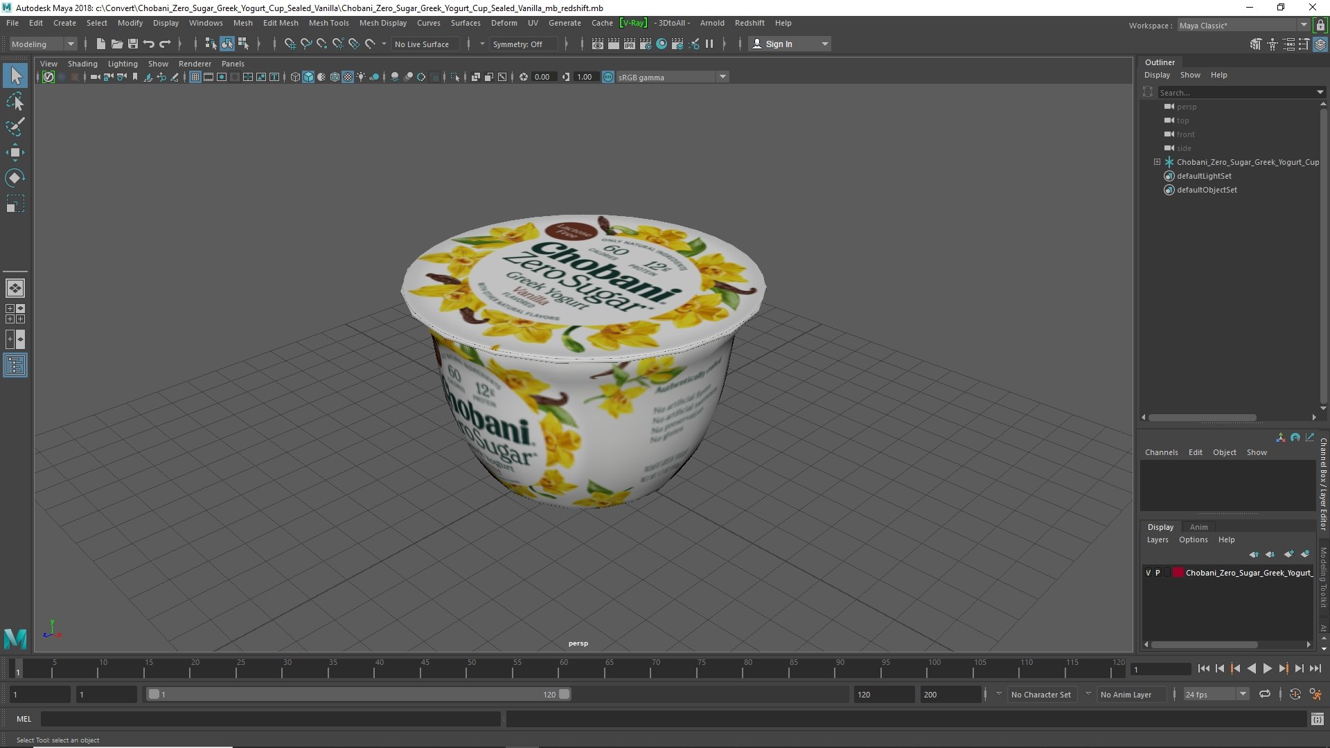Screen dimensions: 1330x748
Task: Click create new layer icon
Action: tap(1288, 554)
